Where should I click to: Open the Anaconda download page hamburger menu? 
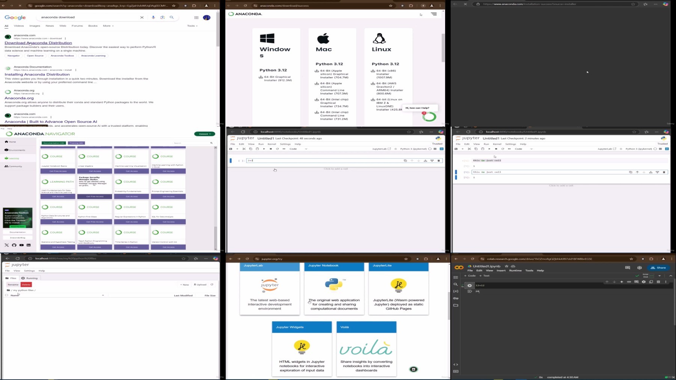tap(434, 14)
